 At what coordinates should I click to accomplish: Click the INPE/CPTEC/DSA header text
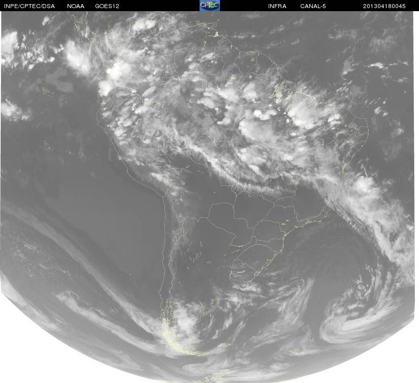tap(29, 6)
